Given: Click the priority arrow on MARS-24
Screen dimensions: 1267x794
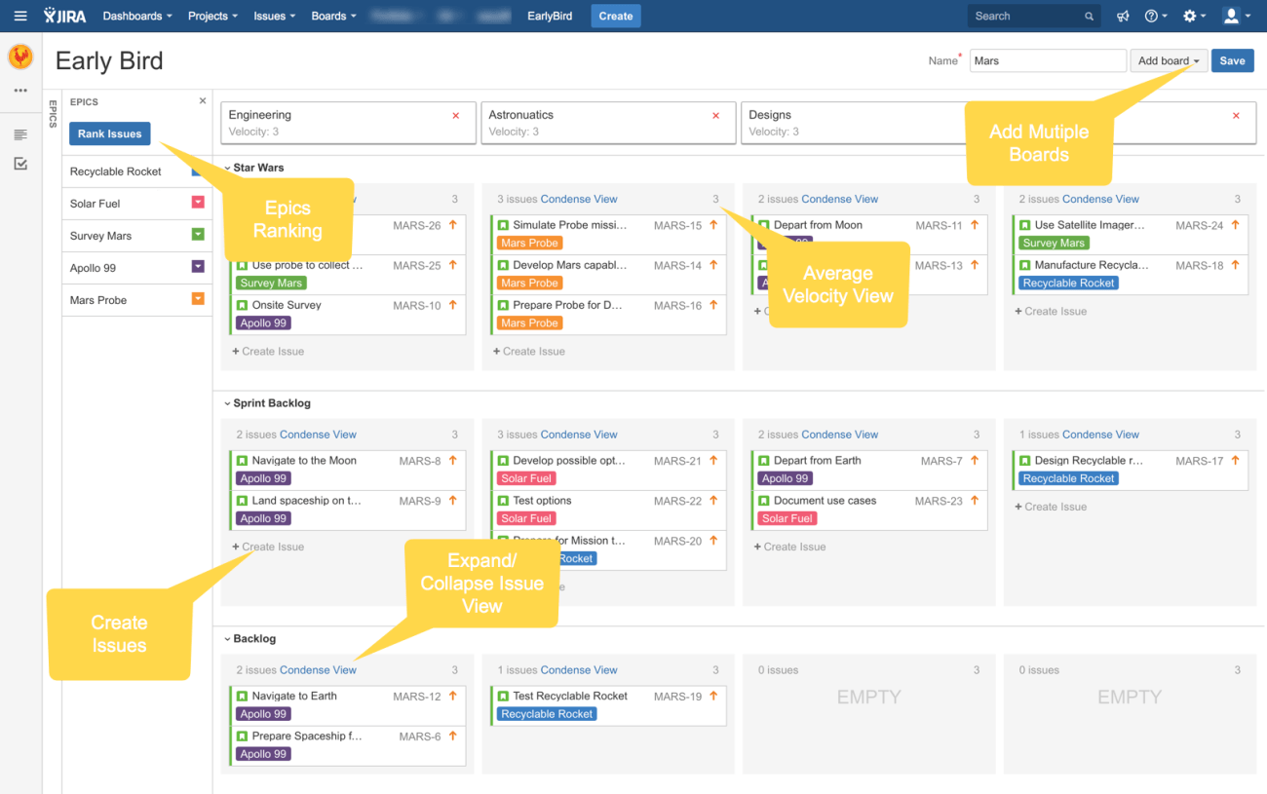Looking at the screenshot, I should point(1235,225).
